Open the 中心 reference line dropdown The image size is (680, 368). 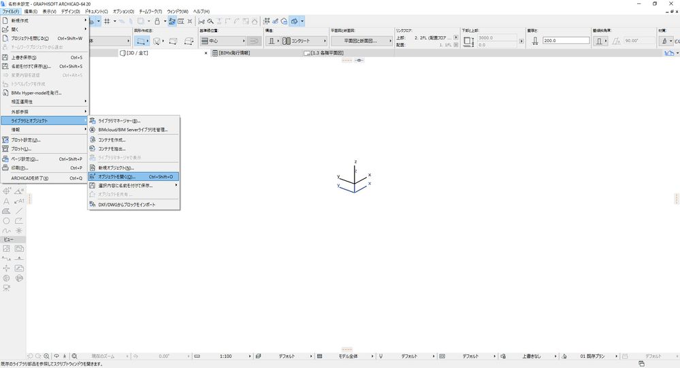click(223, 41)
